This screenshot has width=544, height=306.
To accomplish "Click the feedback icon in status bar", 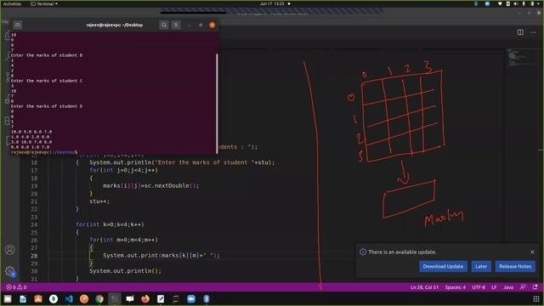I will coord(523,287).
